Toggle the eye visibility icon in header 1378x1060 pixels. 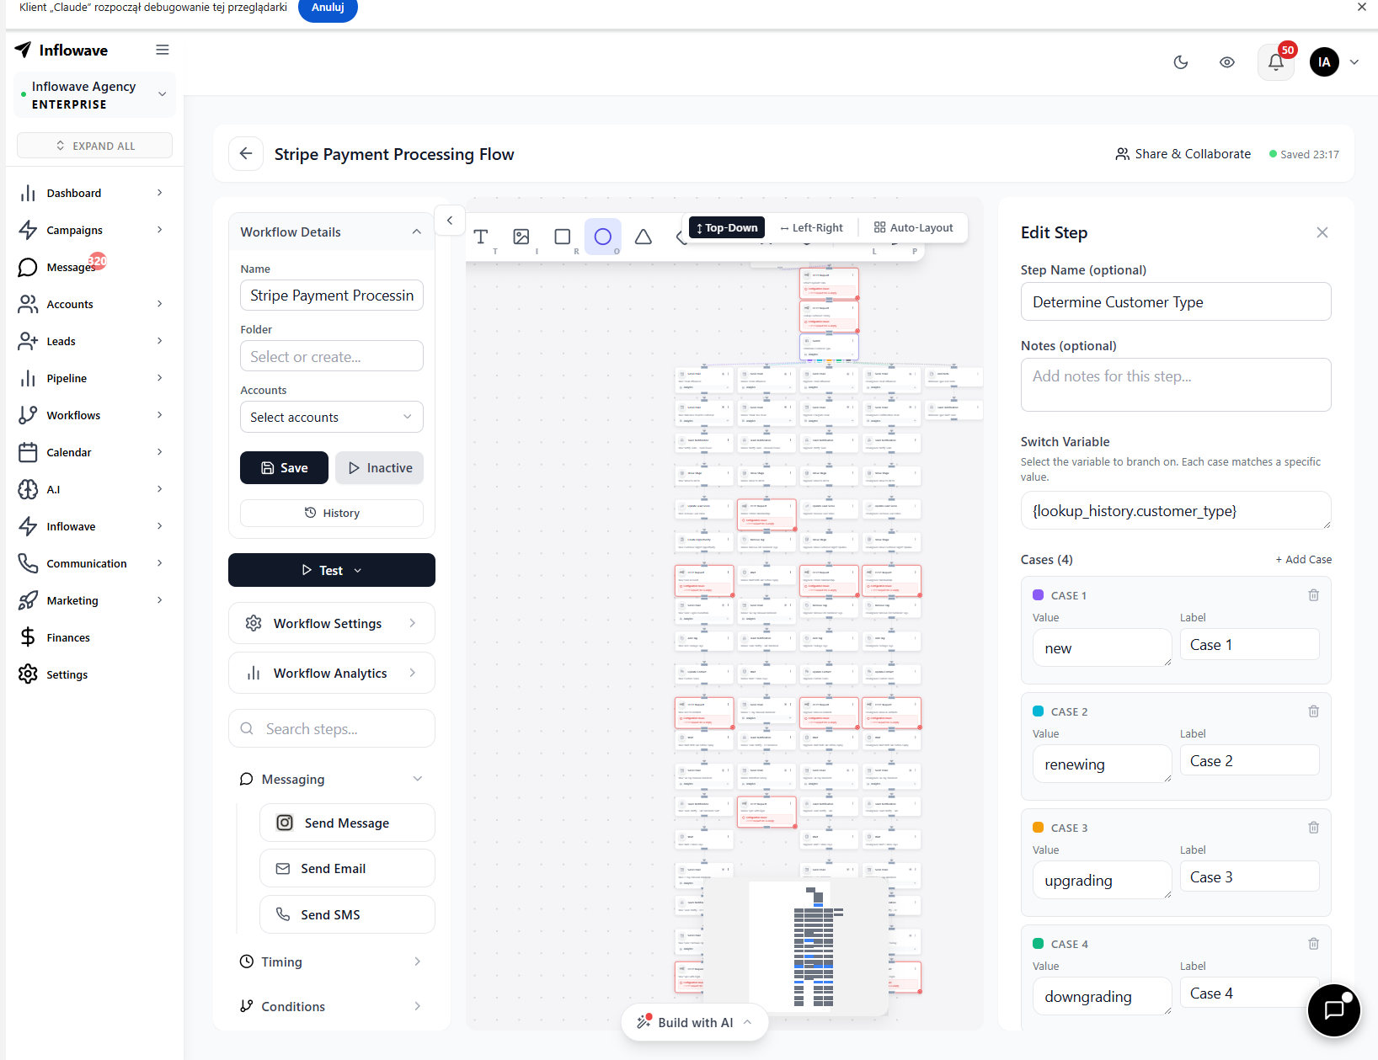pyautogui.click(x=1227, y=61)
